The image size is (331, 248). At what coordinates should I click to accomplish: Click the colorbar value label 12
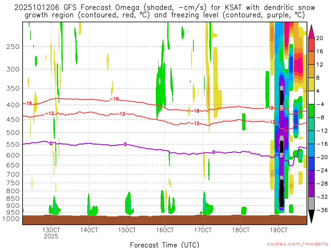tap(320, 65)
